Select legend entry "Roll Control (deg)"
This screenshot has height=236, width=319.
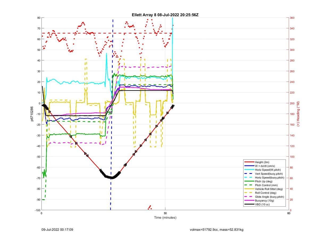pyautogui.click(x=266, y=193)
